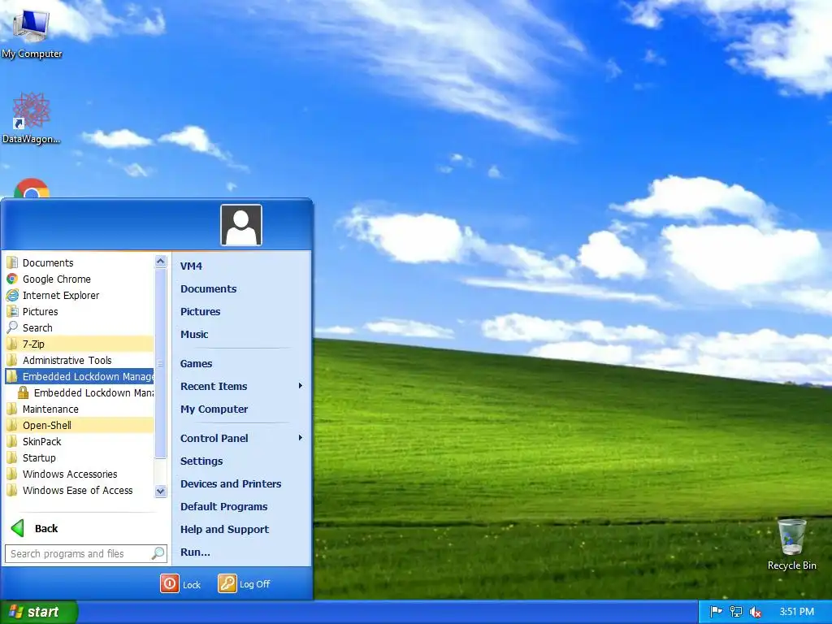Expand Windows Ease of Access folder
Viewport: 832px width, 624px height.
[80, 490]
